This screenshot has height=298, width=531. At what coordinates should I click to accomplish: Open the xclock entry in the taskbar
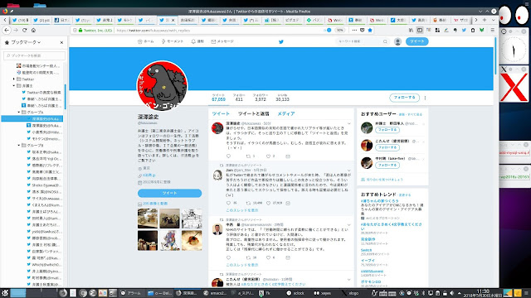295,293
